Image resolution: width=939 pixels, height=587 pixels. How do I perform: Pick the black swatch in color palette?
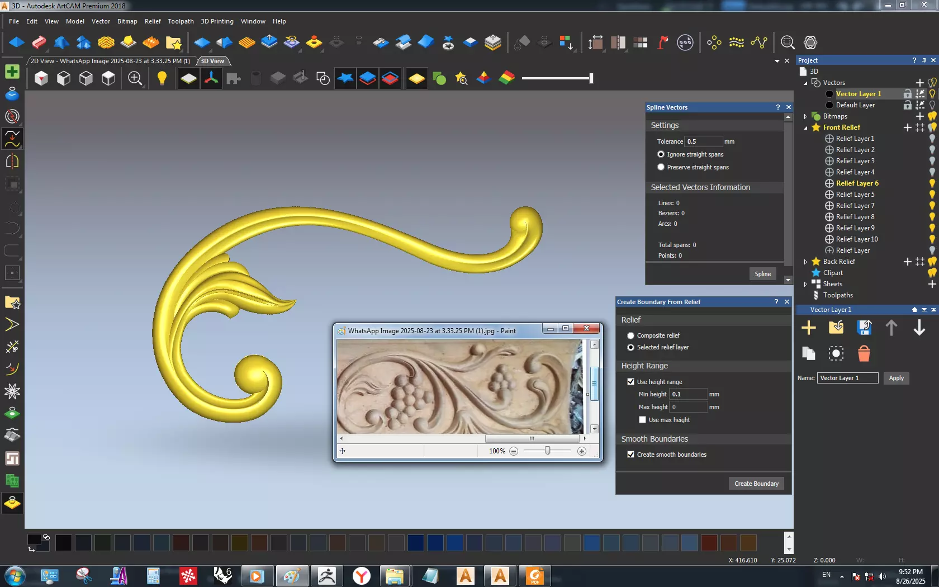point(64,542)
